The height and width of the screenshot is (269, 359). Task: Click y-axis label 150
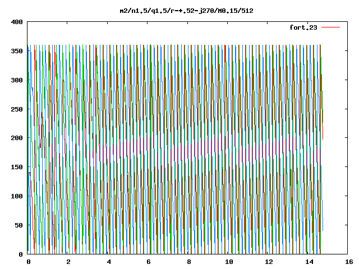[17, 167]
